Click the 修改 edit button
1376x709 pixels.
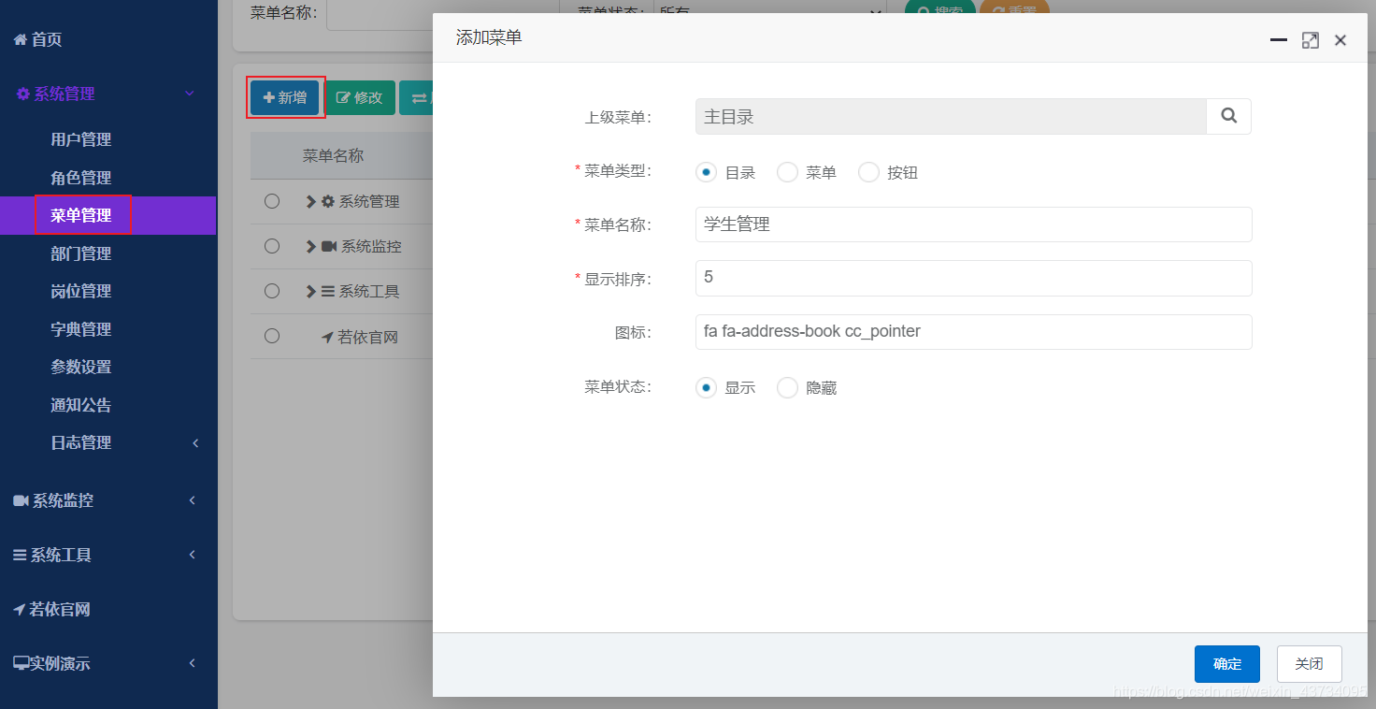pyautogui.click(x=360, y=97)
